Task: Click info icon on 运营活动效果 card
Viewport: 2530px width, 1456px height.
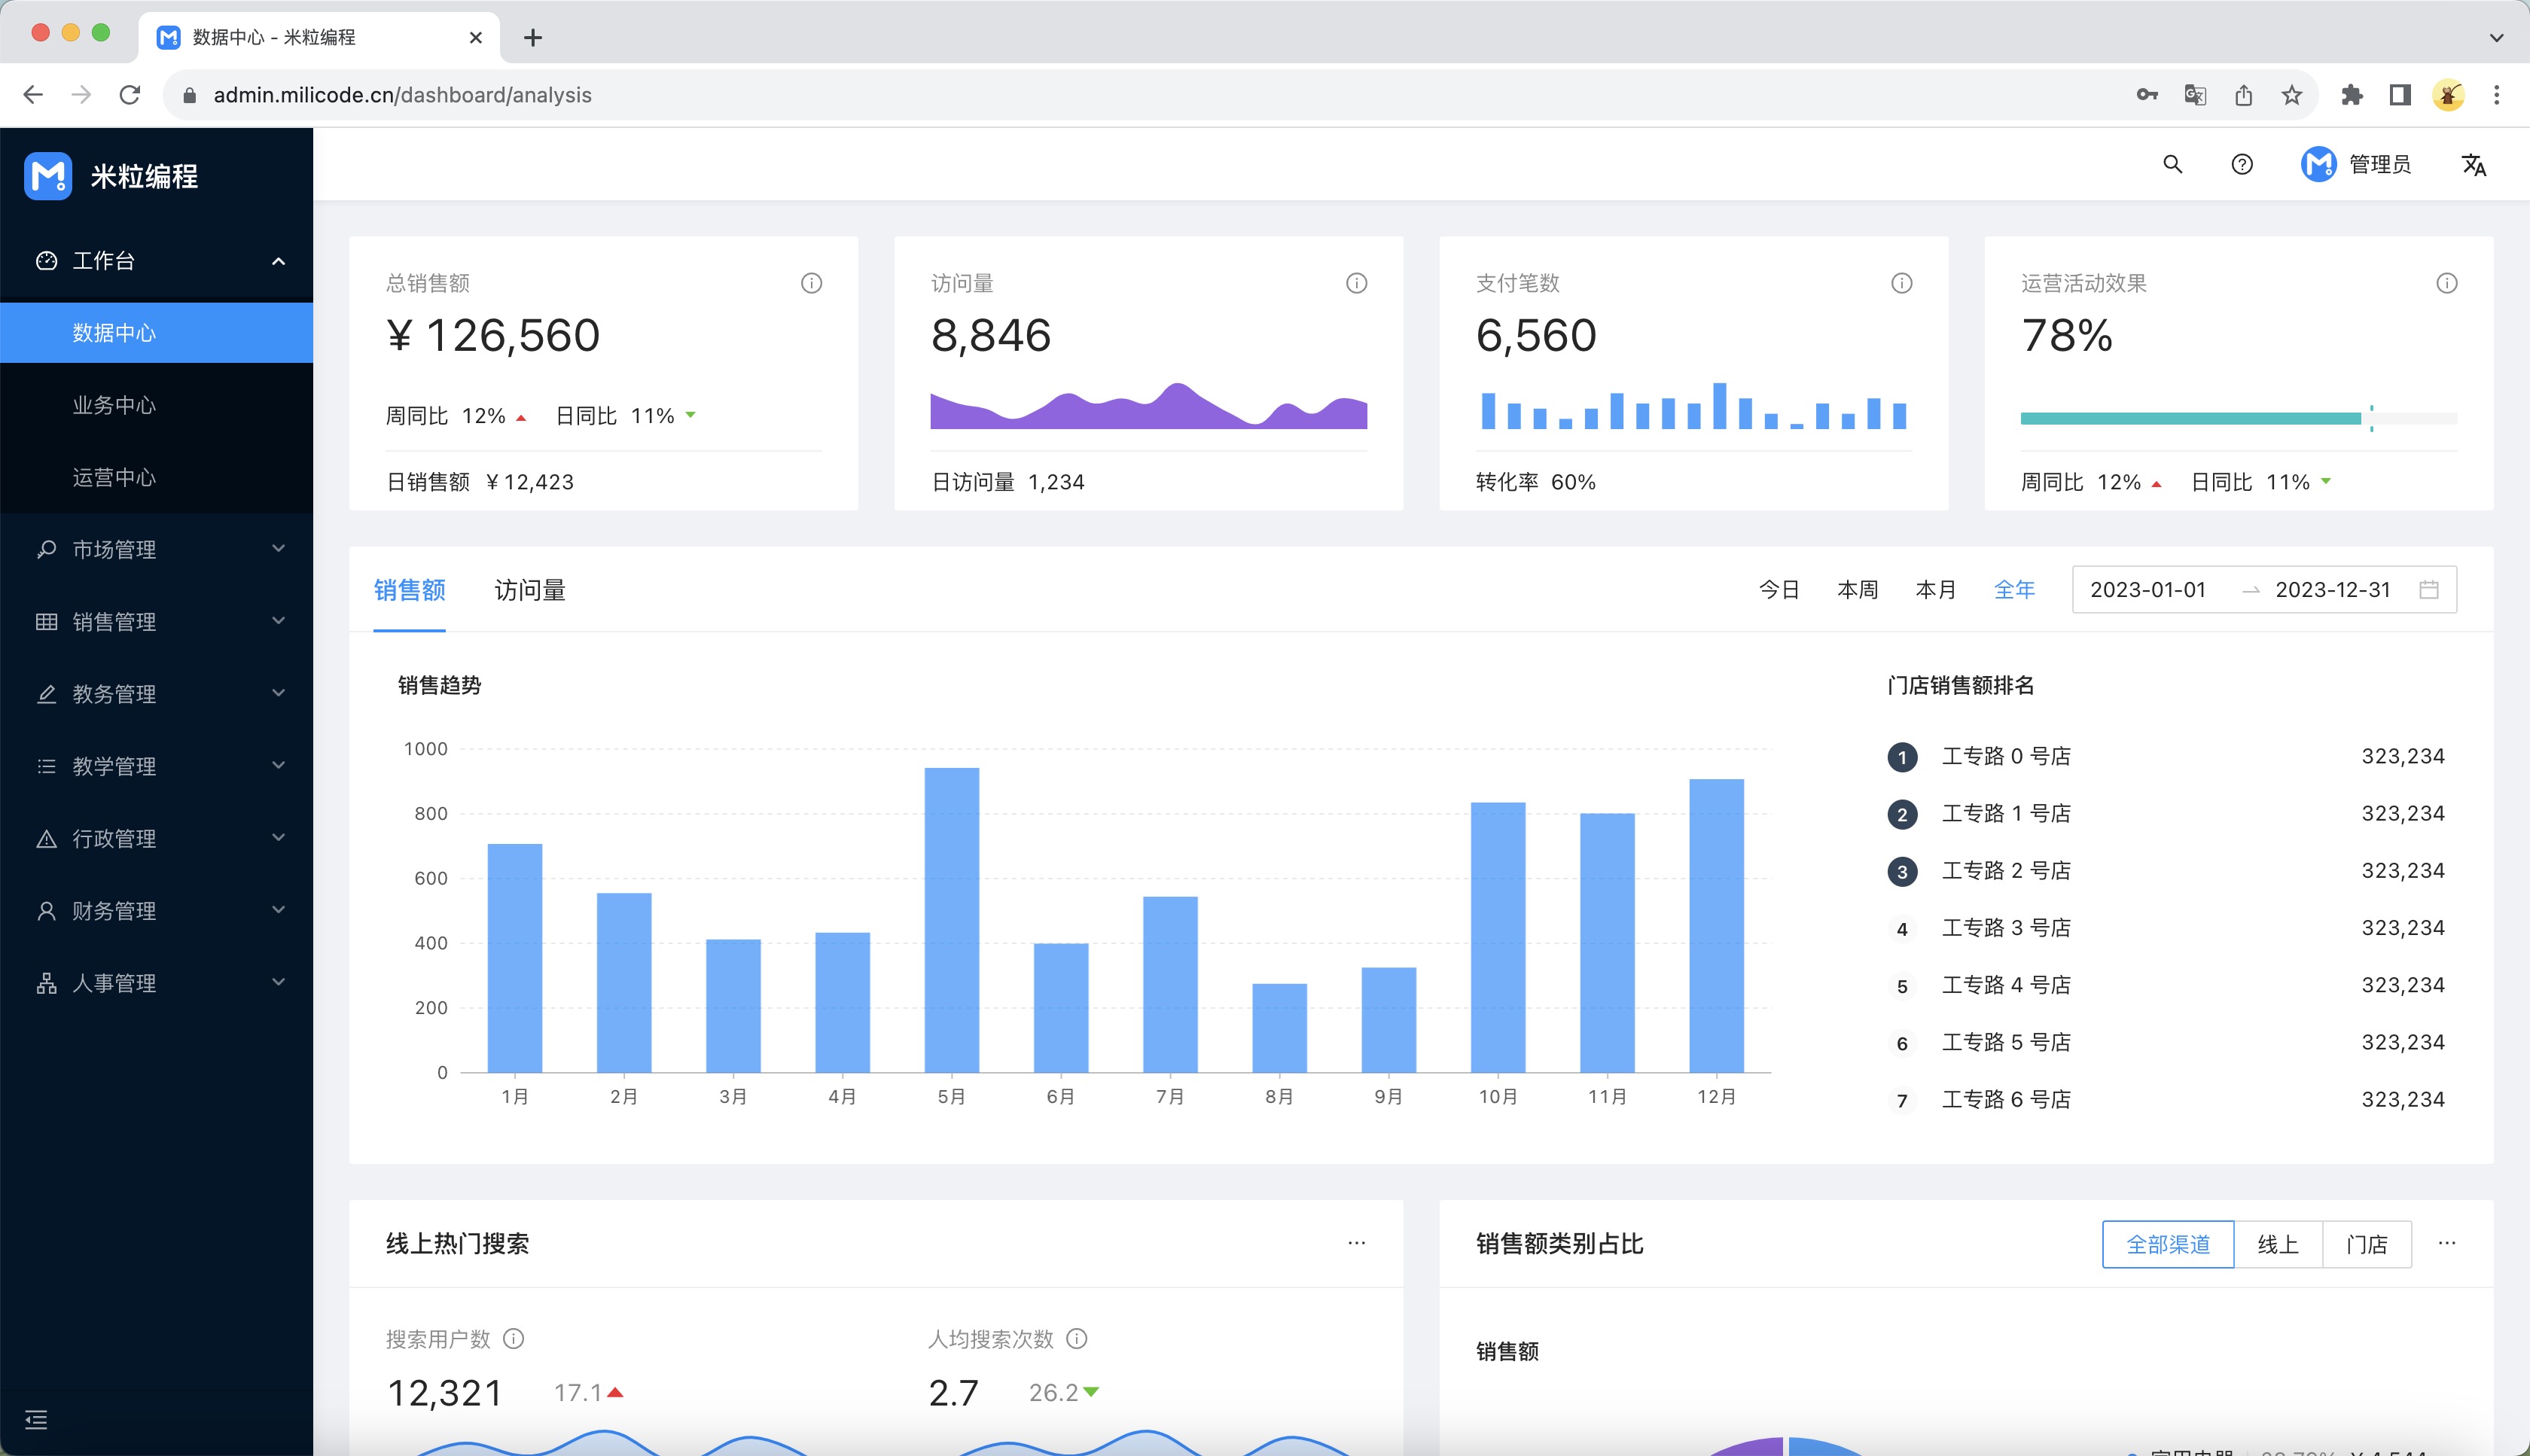Action: (x=2447, y=283)
